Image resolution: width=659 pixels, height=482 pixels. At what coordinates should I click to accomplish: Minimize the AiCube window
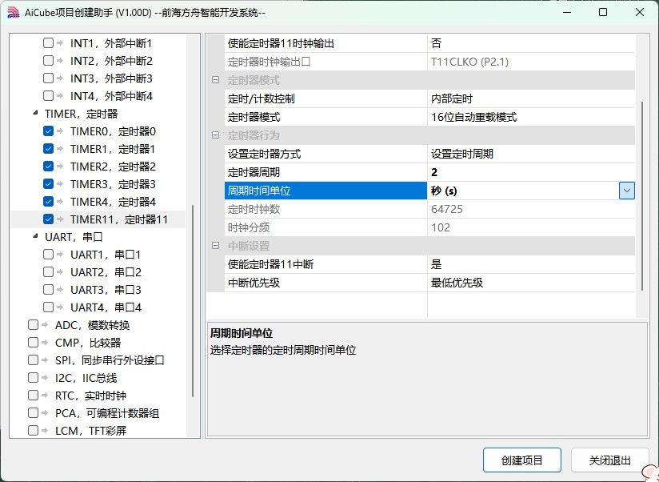[x=567, y=12]
